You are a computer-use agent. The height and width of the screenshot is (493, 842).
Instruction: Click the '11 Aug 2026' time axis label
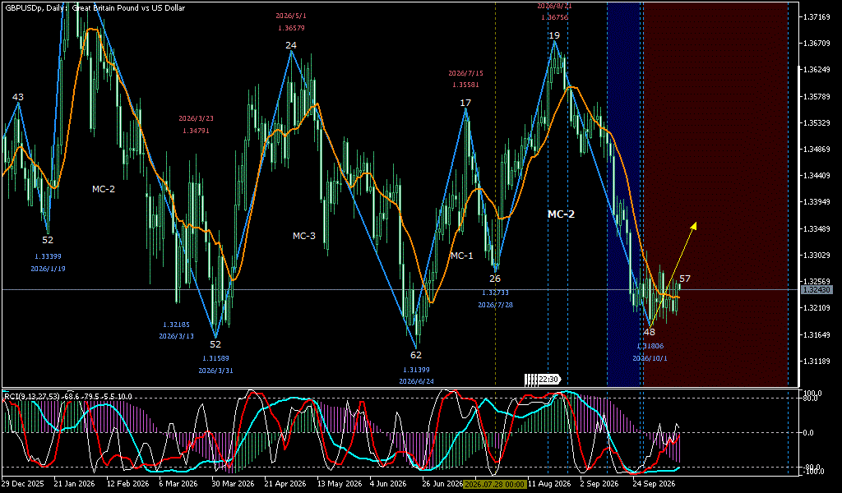pyautogui.click(x=548, y=484)
